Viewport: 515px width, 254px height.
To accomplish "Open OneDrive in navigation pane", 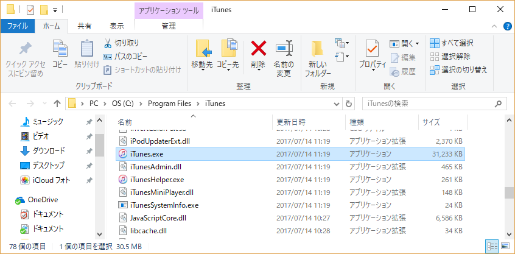I will pyautogui.click(x=37, y=200).
